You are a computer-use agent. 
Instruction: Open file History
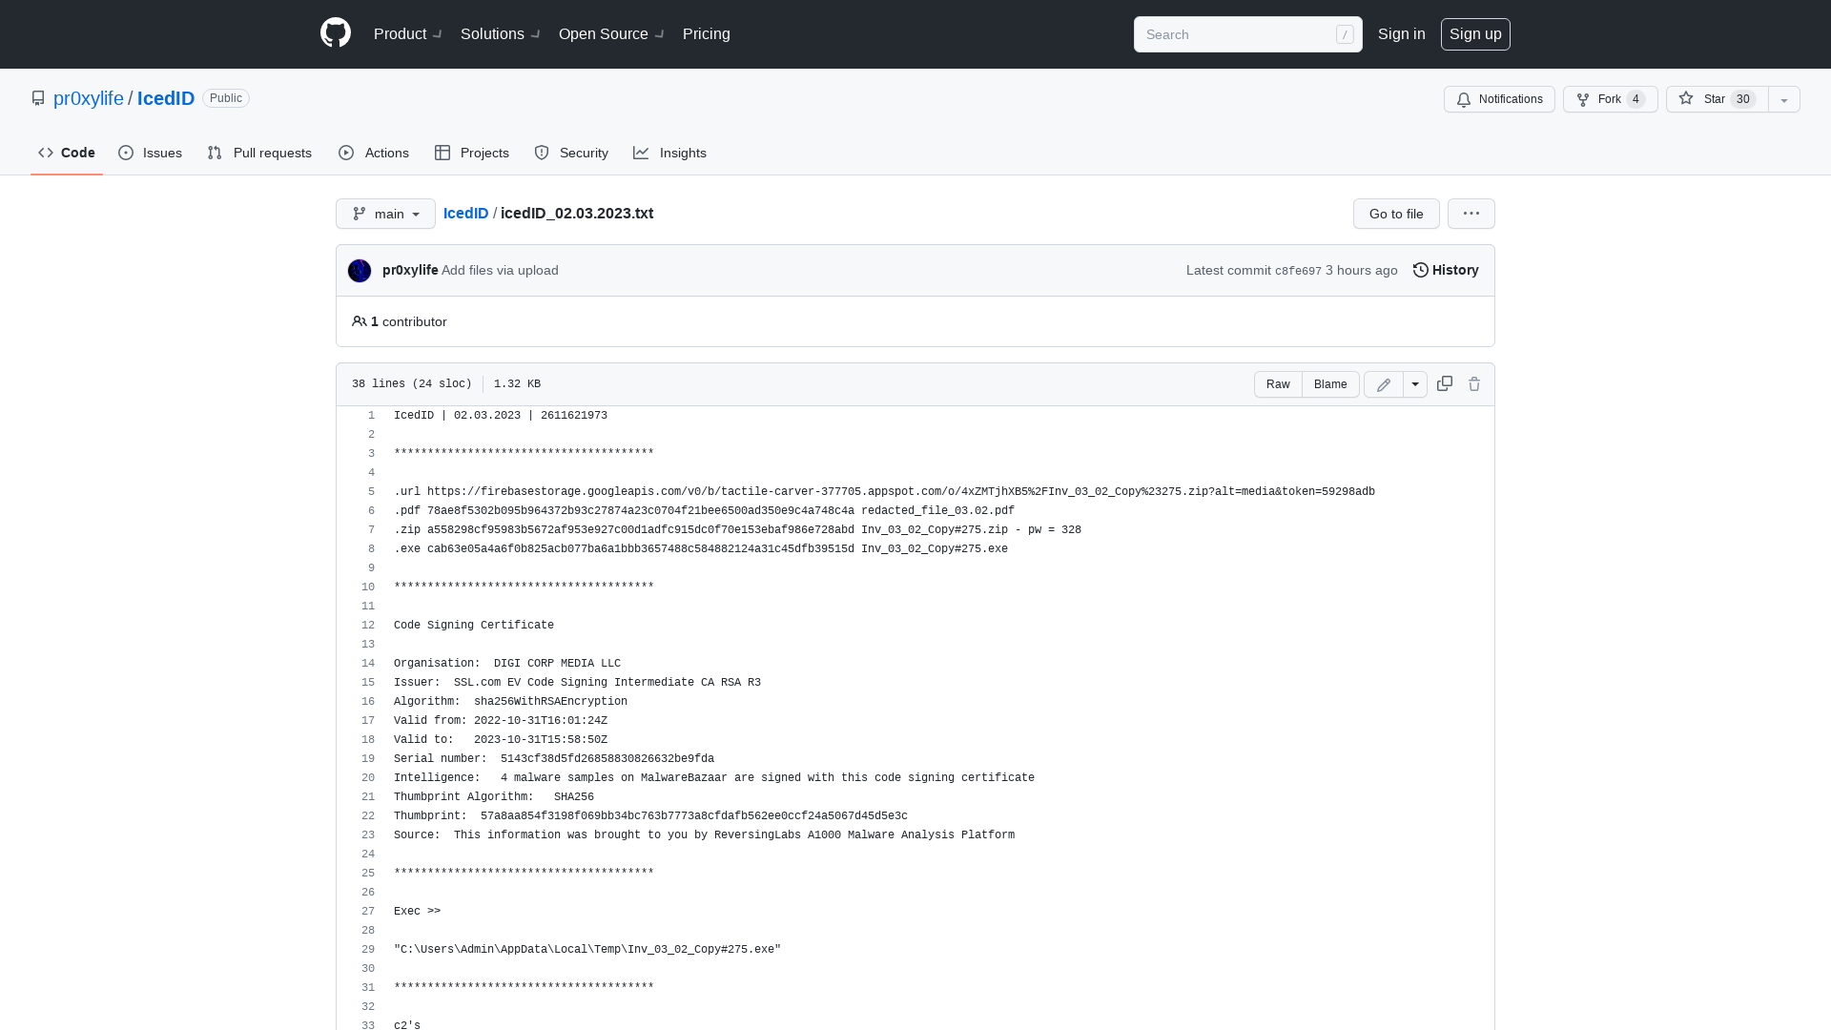coord(1446,270)
